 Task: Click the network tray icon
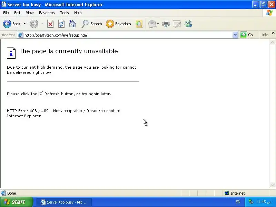[x=251, y=202]
